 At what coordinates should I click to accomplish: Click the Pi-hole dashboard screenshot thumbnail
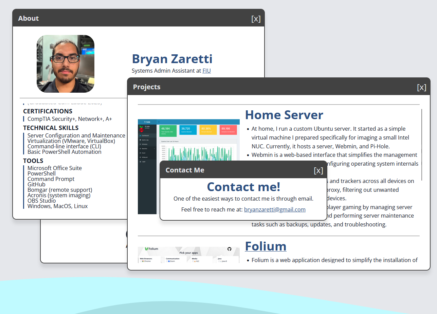189,167
